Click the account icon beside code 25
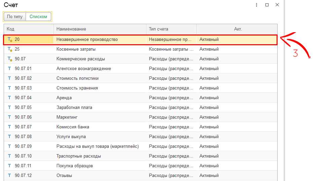The height and width of the screenshot is (181, 323). [x=10, y=49]
